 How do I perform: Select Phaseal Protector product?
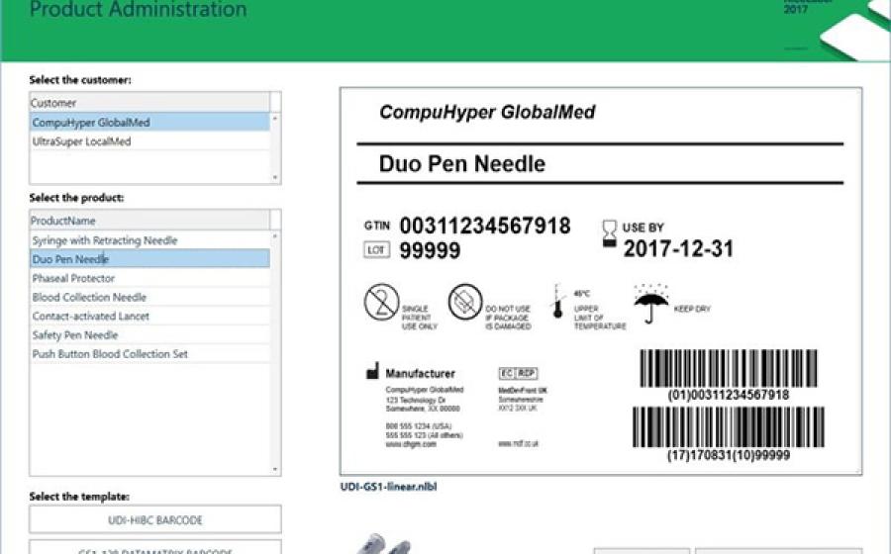(150, 278)
